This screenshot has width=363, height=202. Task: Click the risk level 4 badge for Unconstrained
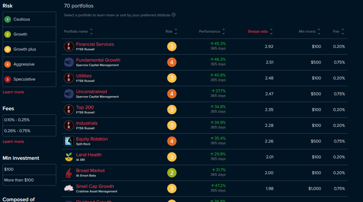172,94
